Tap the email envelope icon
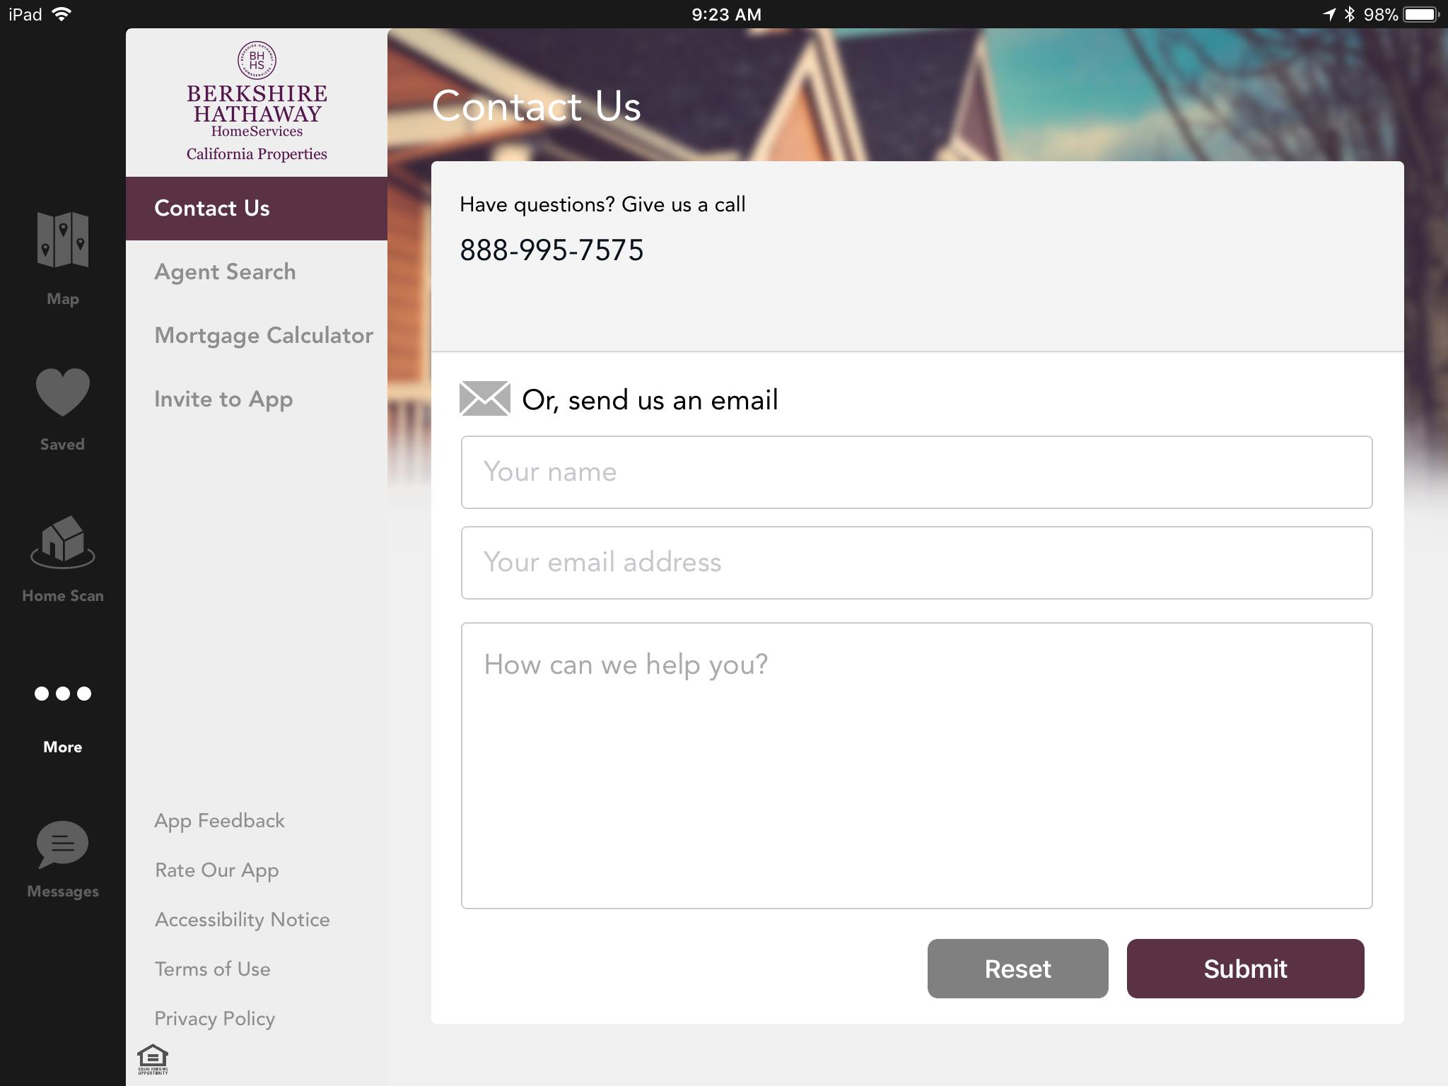 click(x=485, y=398)
